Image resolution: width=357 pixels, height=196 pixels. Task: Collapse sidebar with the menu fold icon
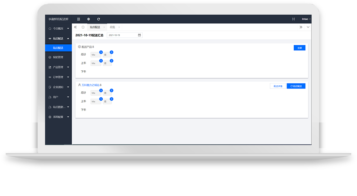(79, 19)
